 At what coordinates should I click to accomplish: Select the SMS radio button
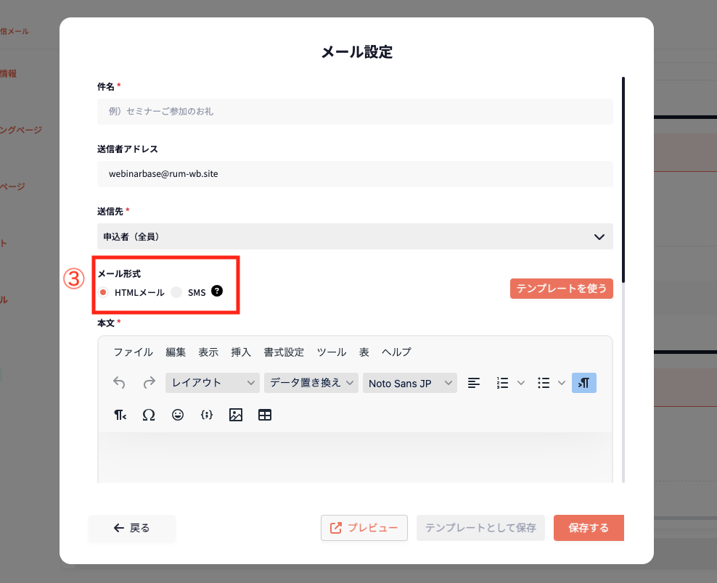[176, 292]
